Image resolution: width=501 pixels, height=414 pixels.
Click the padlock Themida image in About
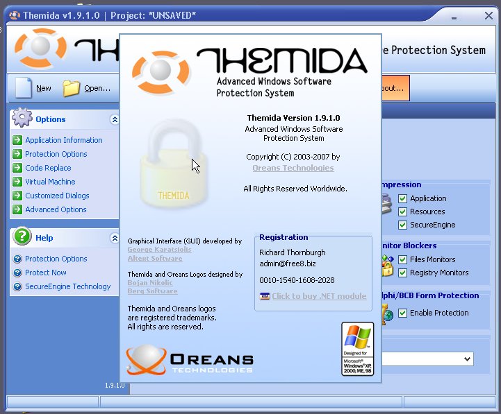[x=174, y=163]
